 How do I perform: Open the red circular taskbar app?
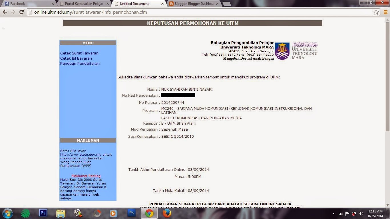pyautogui.click(x=97, y=213)
